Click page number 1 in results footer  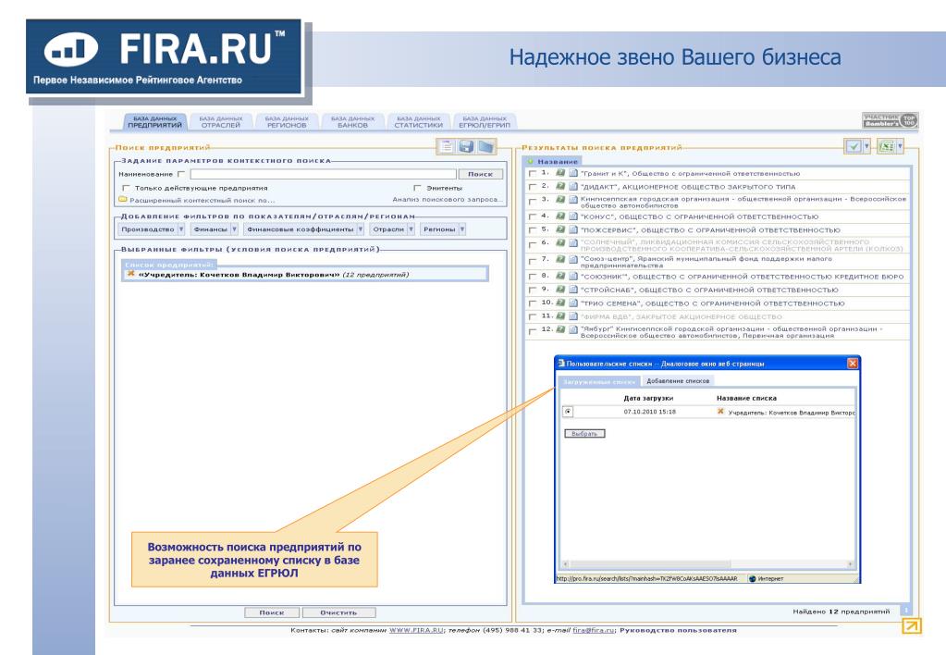[905, 611]
